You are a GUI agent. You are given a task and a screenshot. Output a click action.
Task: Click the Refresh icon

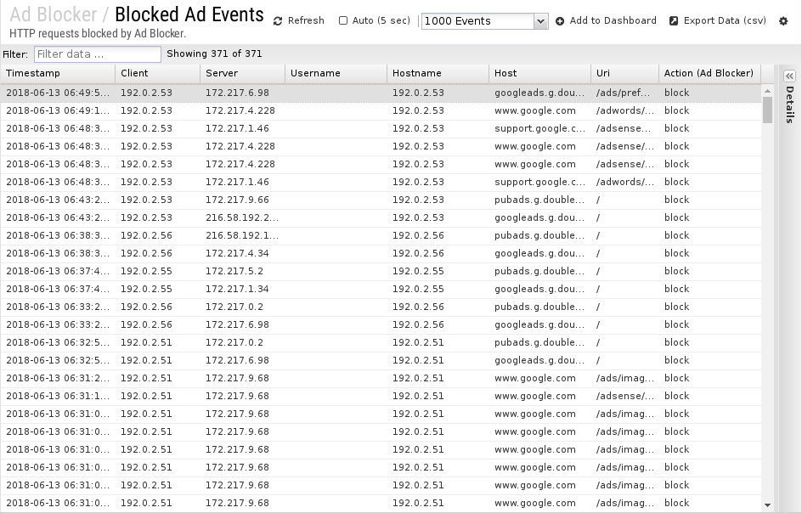pyautogui.click(x=278, y=21)
